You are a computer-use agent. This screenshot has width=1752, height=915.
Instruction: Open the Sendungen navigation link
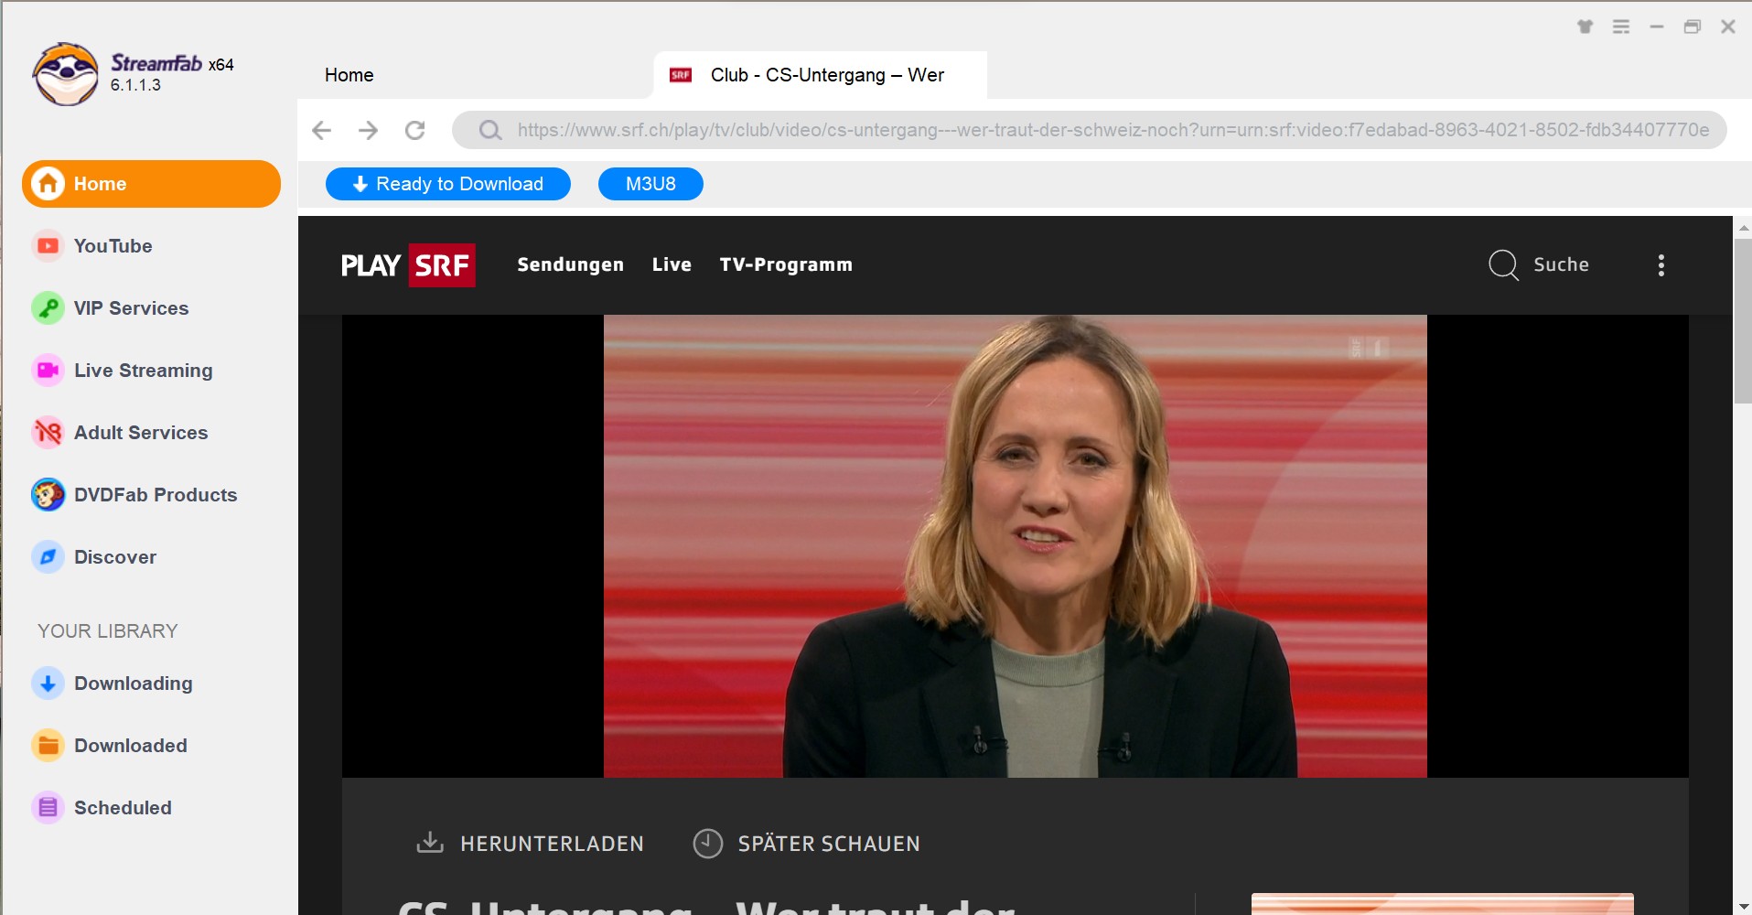point(570,264)
